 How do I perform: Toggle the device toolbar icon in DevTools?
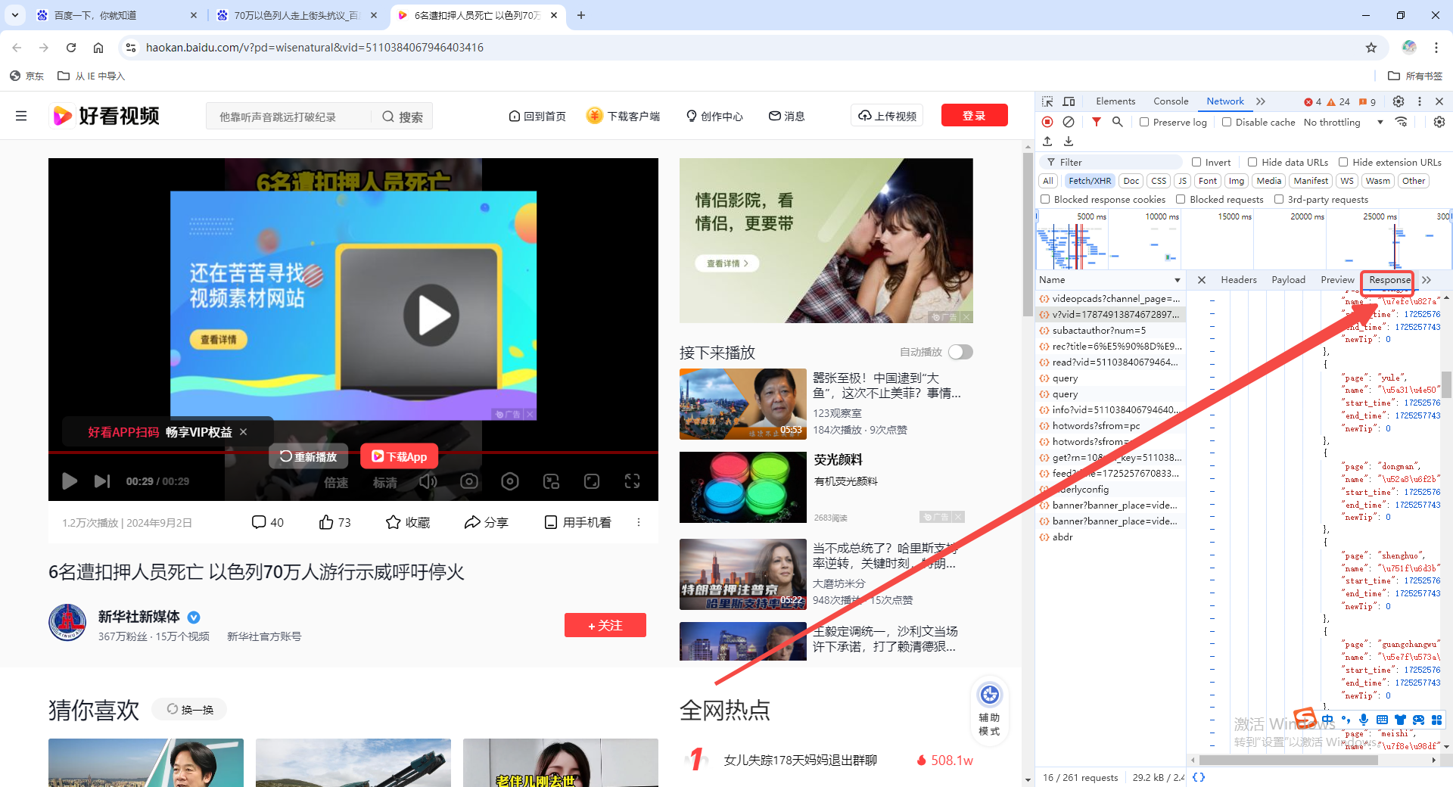(x=1069, y=101)
